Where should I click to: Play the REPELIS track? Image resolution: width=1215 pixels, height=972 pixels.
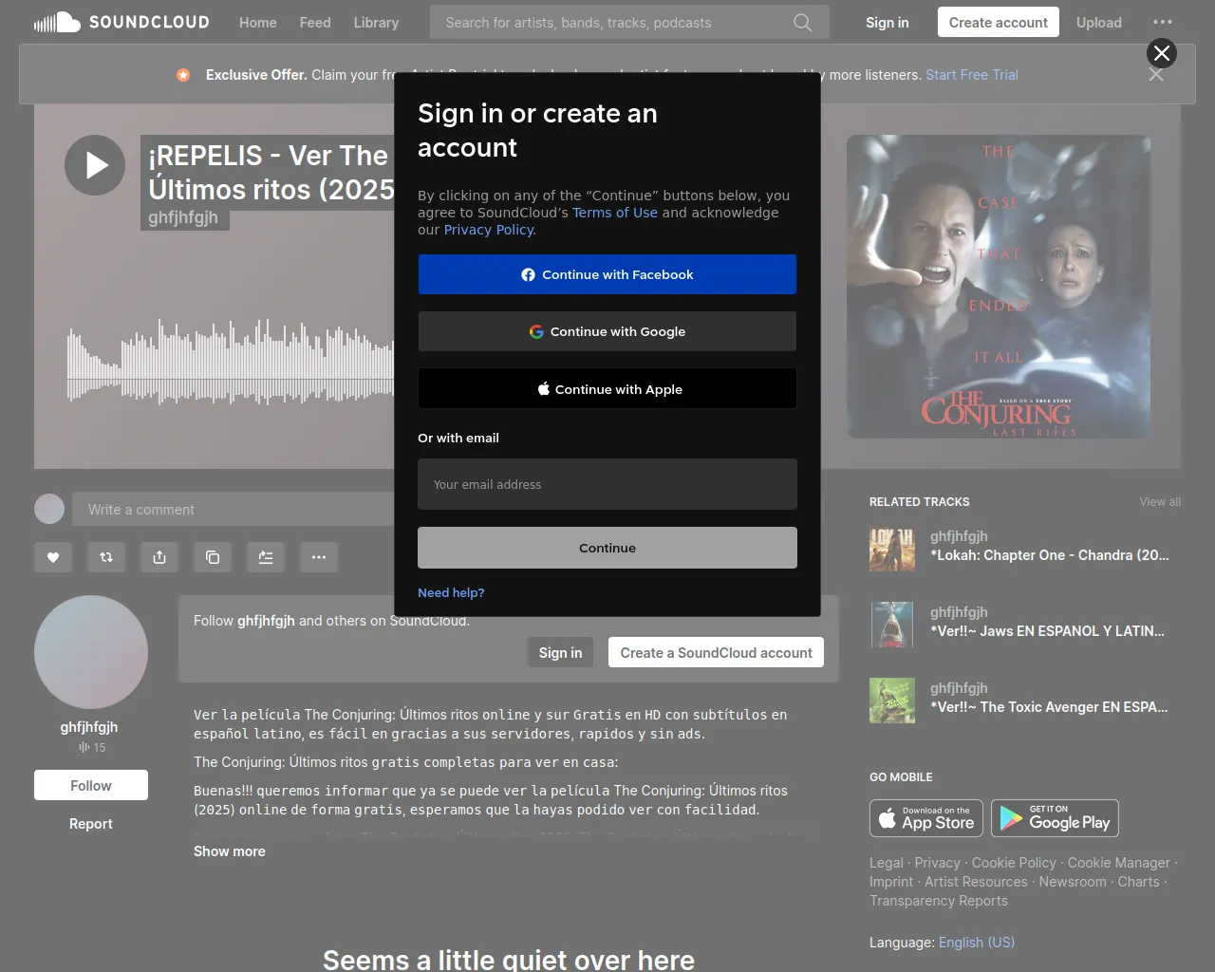coord(95,165)
